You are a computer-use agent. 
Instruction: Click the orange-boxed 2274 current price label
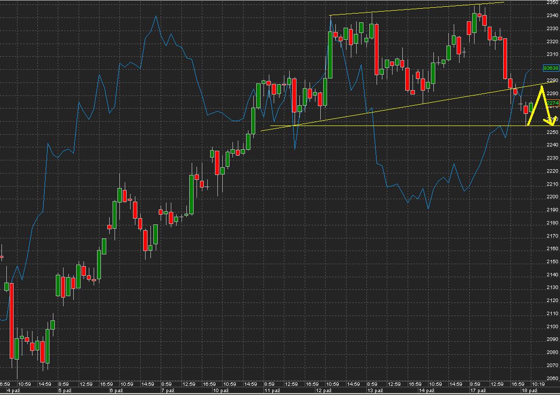click(552, 103)
